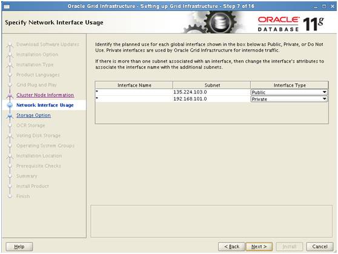
Task: Open the Interface Type dropdown showing Private
Action: pos(289,99)
